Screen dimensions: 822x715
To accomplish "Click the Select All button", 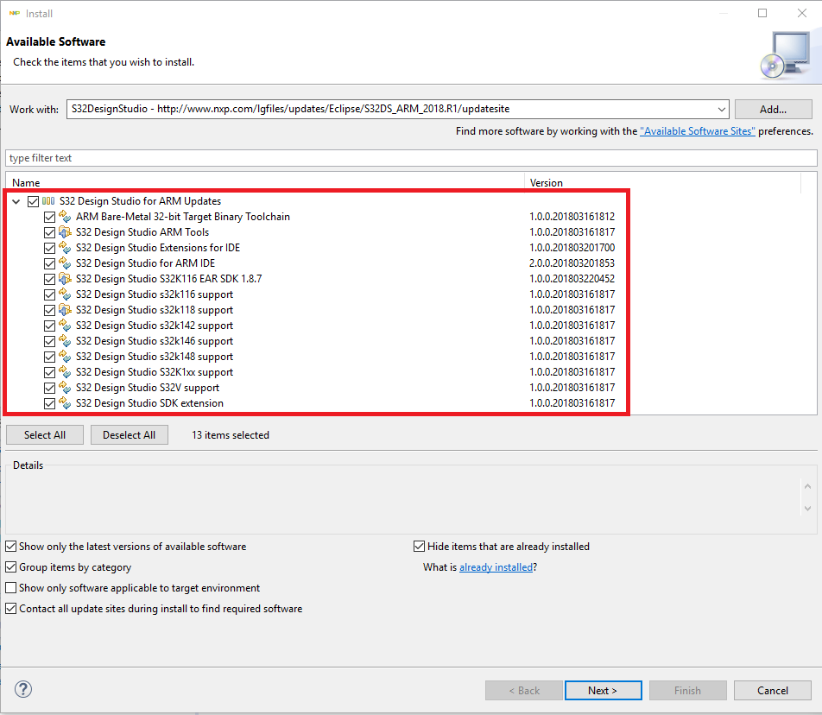I will [45, 435].
